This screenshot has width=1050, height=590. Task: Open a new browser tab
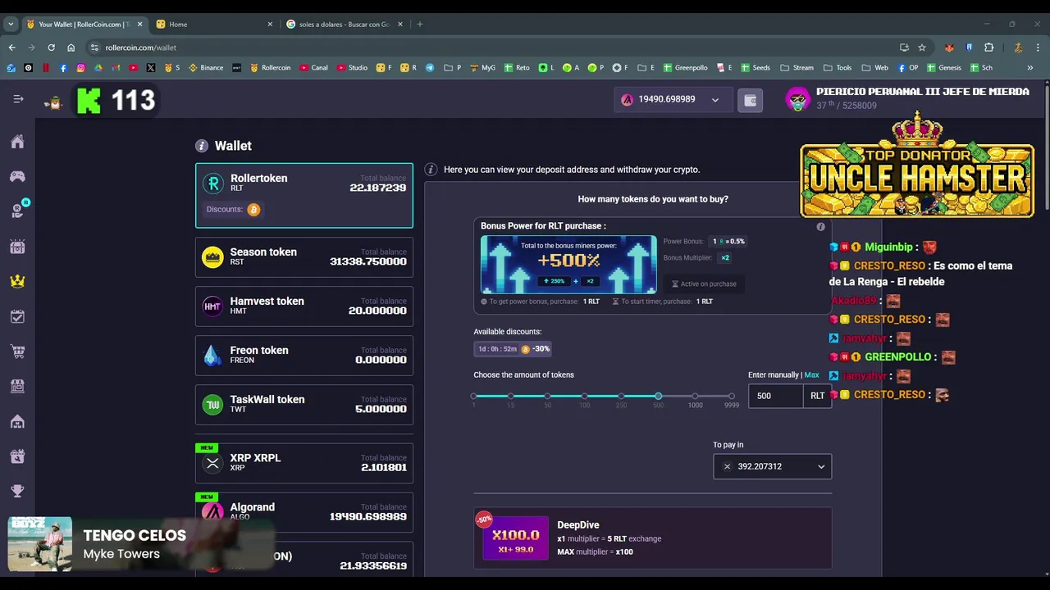coord(419,24)
